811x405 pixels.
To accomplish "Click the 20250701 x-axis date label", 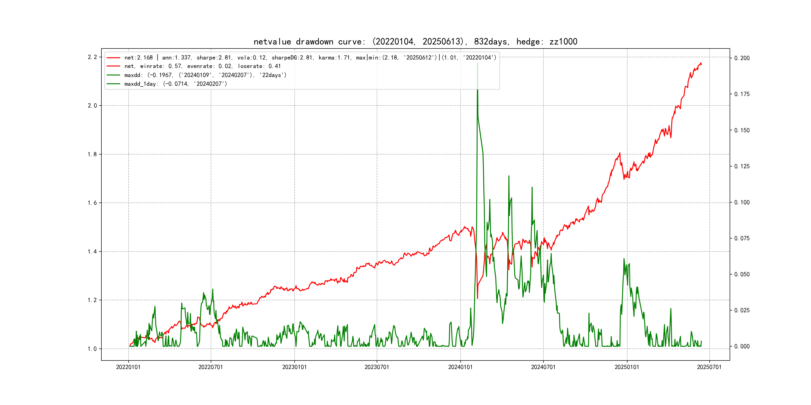I will coord(709,367).
